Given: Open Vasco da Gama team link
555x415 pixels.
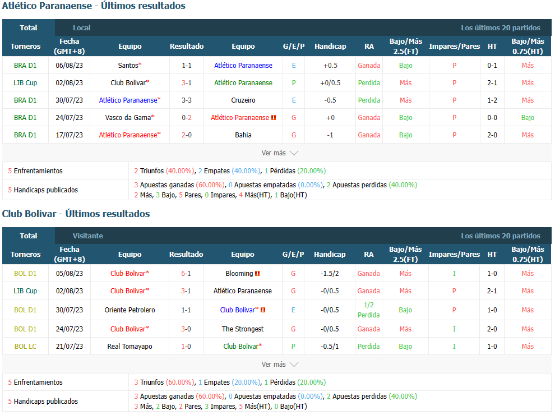Looking at the screenshot, I should (x=128, y=118).
